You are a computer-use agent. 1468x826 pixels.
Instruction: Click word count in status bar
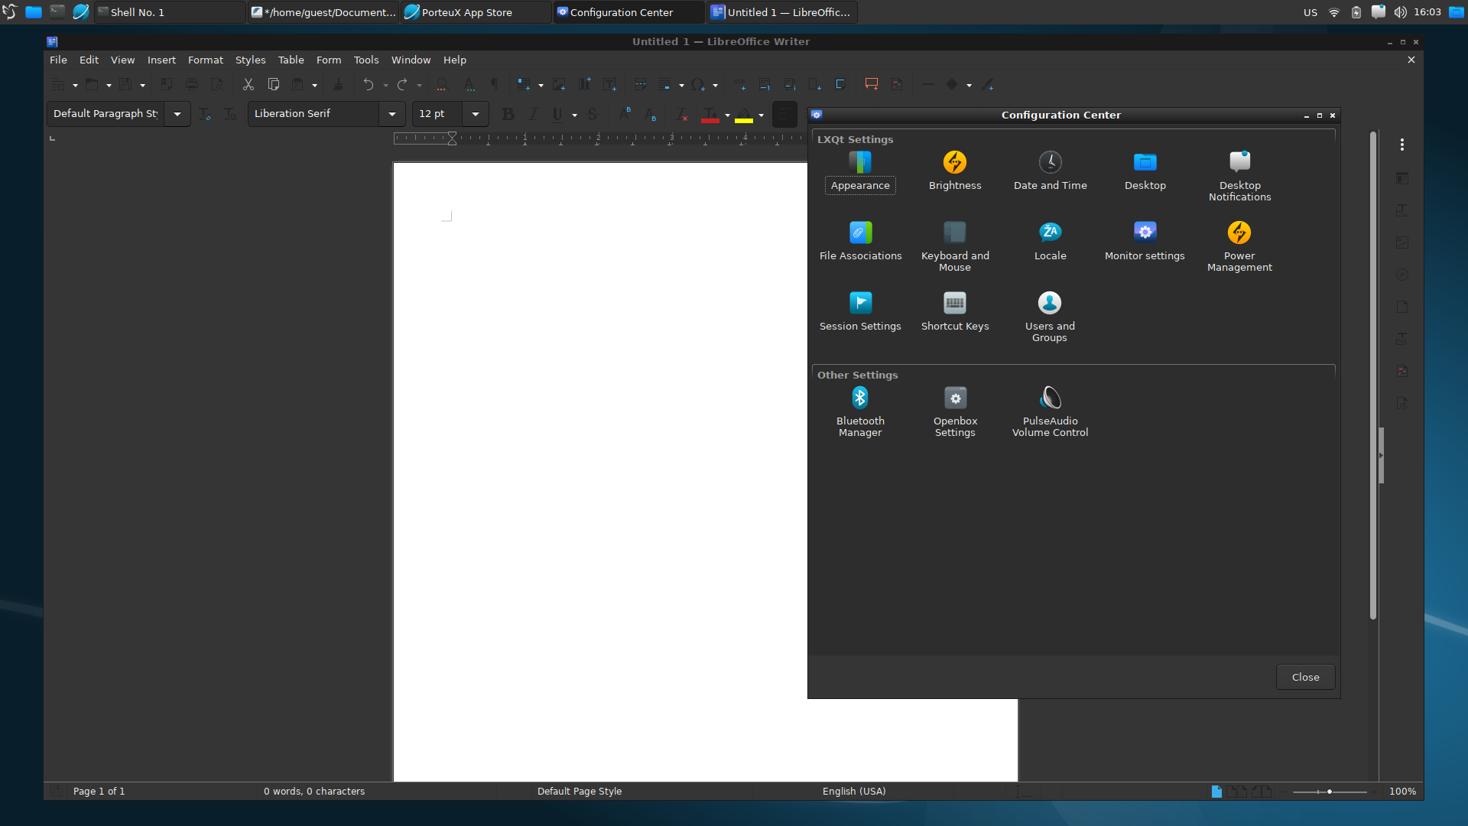tap(314, 792)
